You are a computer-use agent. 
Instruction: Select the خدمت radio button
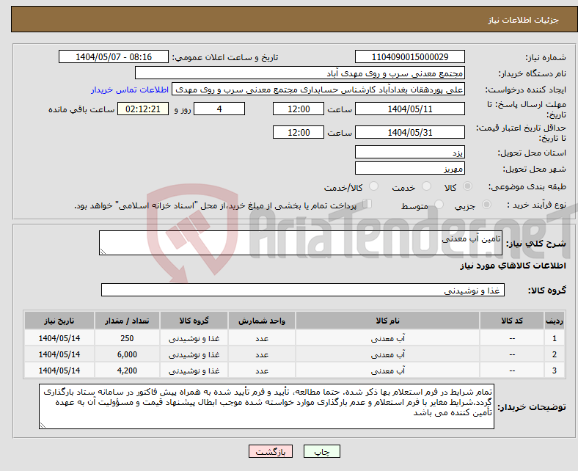(x=426, y=186)
